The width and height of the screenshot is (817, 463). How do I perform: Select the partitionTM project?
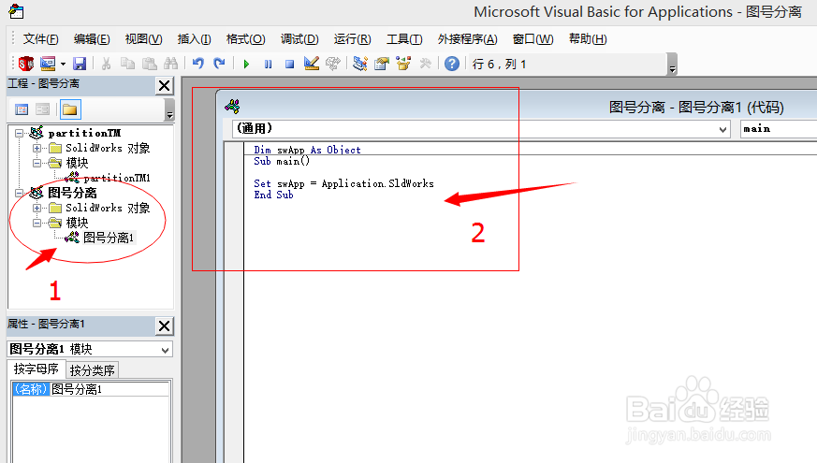pyautogui.click(x=84, y=134)
